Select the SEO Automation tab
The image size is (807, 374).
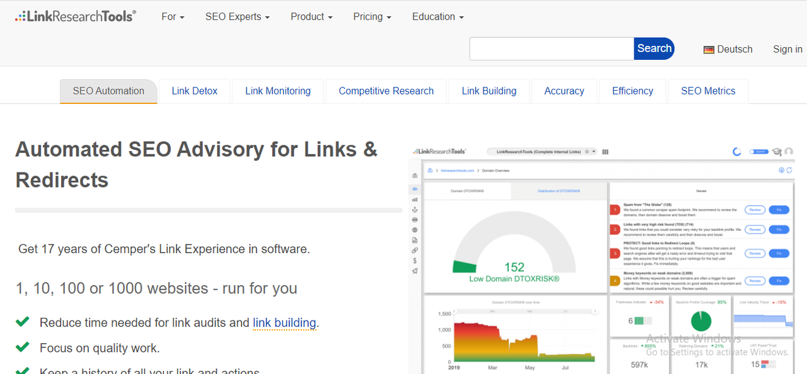pyautogui.click(x=108, y=91)
